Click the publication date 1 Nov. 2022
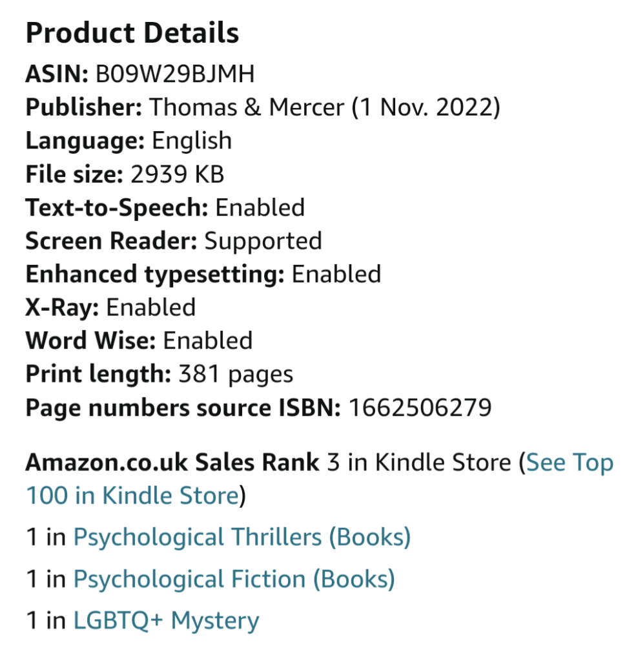 pos(426,107)
